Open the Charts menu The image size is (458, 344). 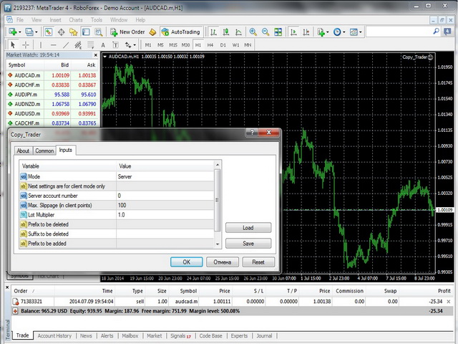coord(76,20)
